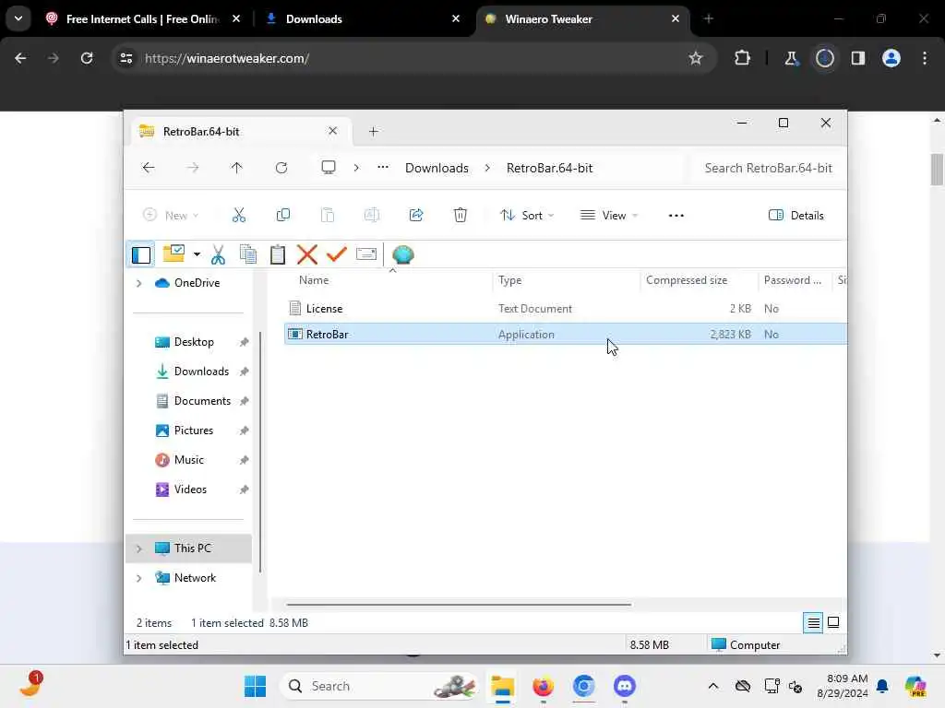
Task: Expand the chevron after the monitor icon
Action: (356, 168)
